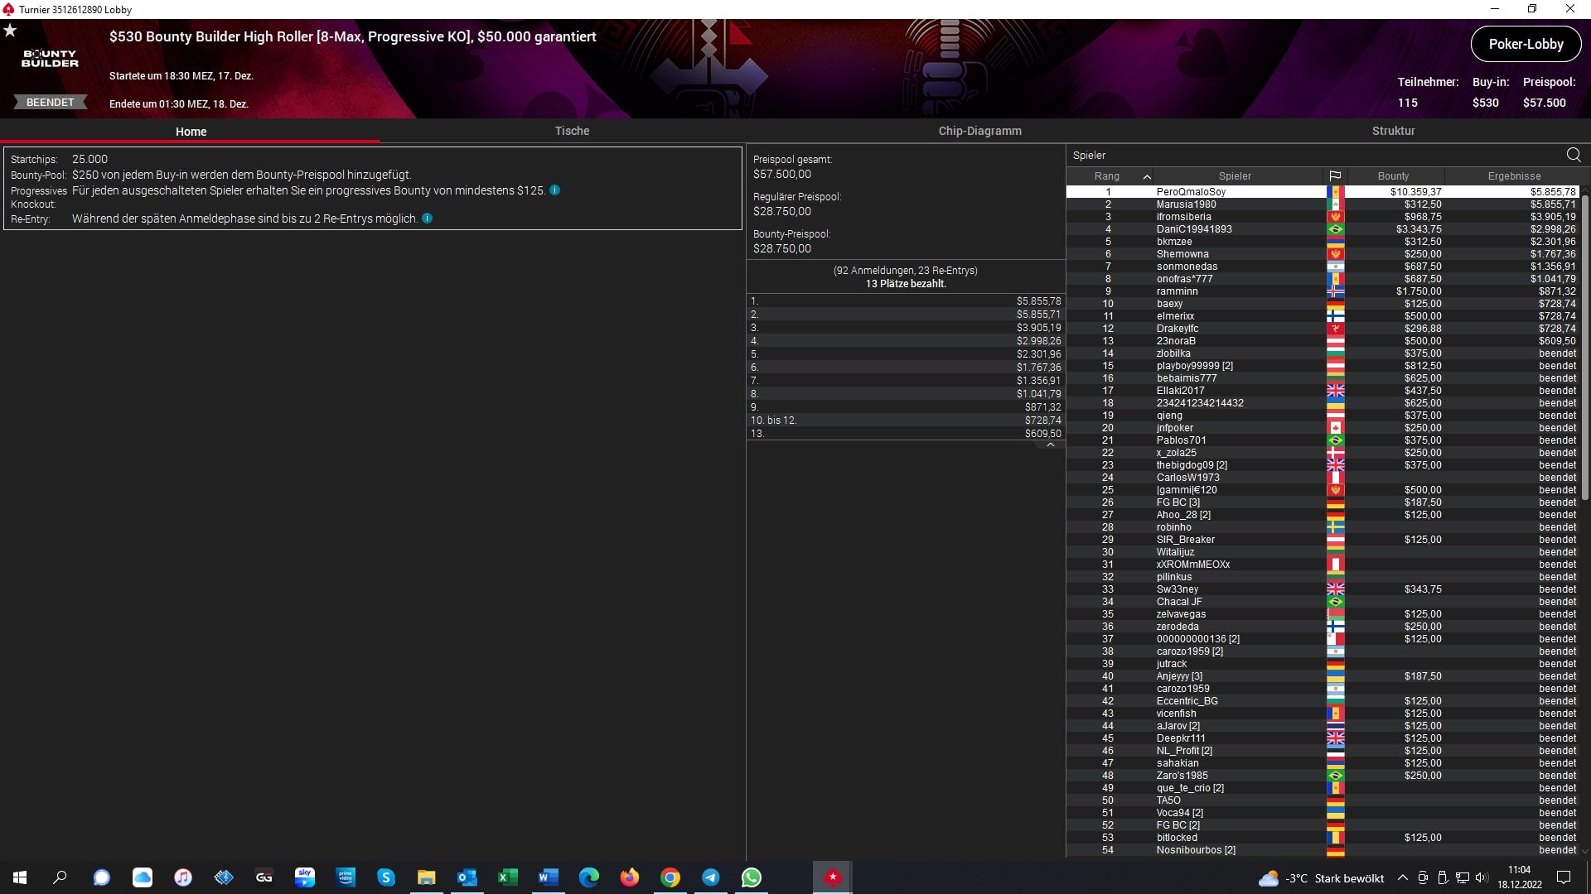Click info icon beside Re-Entry description
Viewport: 1591px width, 894px height.
428,219
